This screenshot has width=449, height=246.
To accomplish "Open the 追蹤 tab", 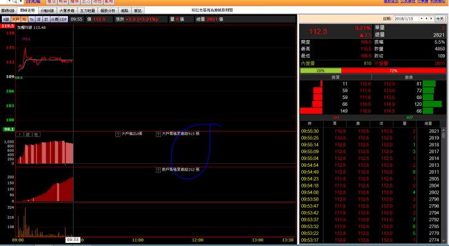I will coord(125,11).
